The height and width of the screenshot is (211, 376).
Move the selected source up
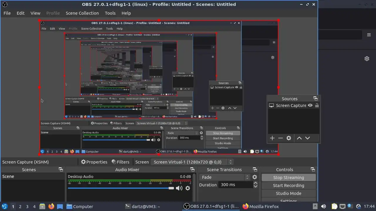(x=299, y=138)
